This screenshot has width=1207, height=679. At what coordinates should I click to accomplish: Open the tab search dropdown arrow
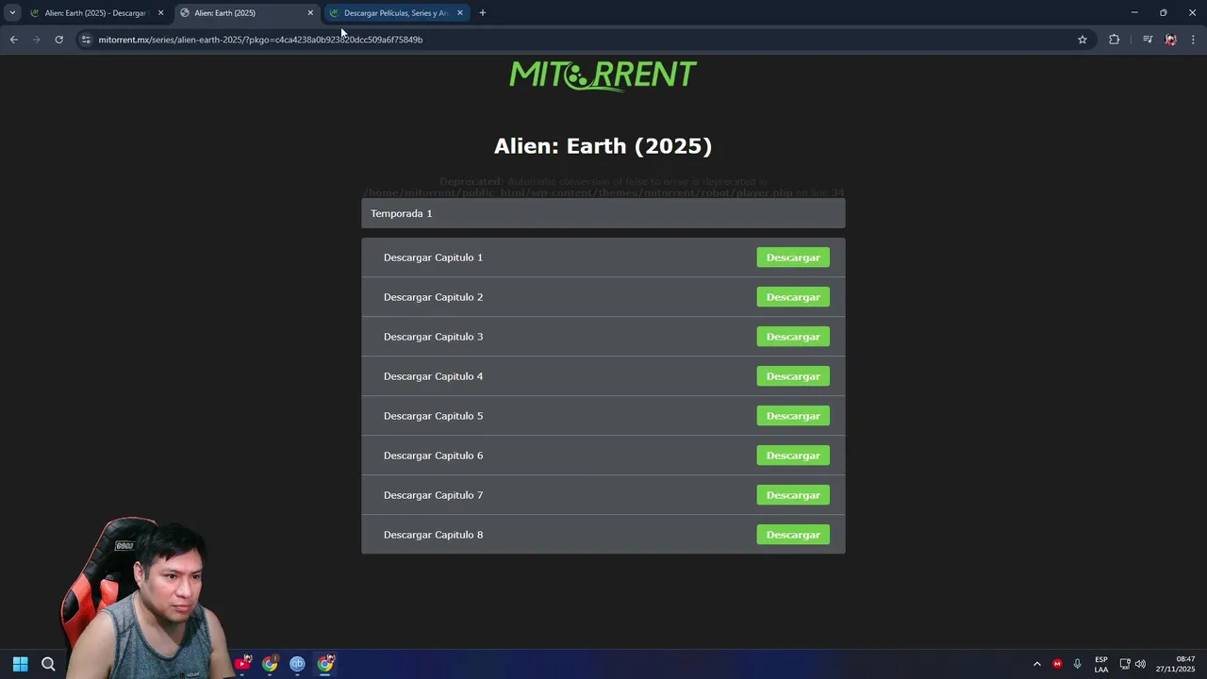pos(12,13)
